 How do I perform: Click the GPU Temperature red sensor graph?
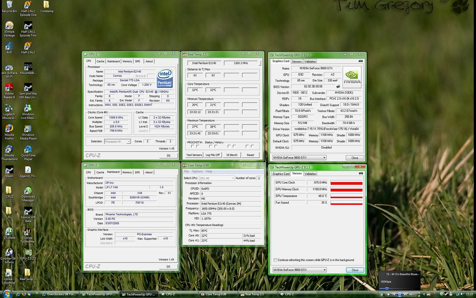tap(347, 196)
